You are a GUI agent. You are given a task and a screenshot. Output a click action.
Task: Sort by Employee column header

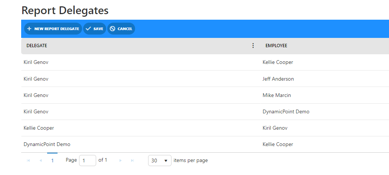click(x=276, y=46)
